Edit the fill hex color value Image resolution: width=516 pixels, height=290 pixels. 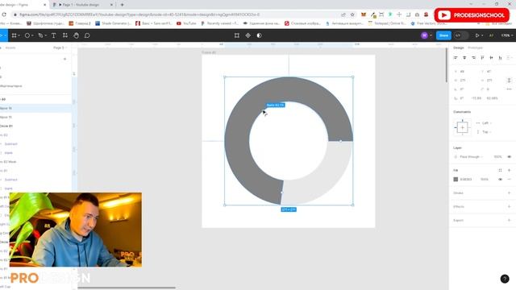pyautogui.click(x=466, y=180)
